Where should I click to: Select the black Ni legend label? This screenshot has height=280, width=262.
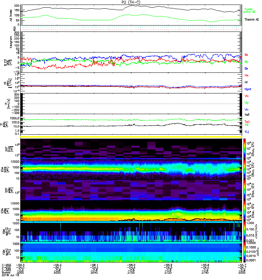click(x=246, y=82)
